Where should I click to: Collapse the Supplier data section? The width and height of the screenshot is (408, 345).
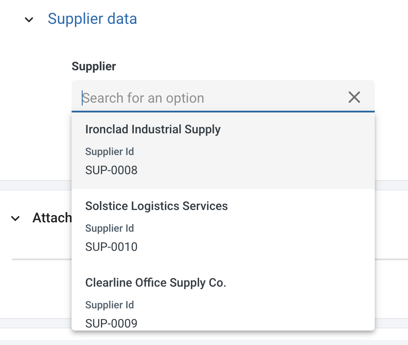29,20
